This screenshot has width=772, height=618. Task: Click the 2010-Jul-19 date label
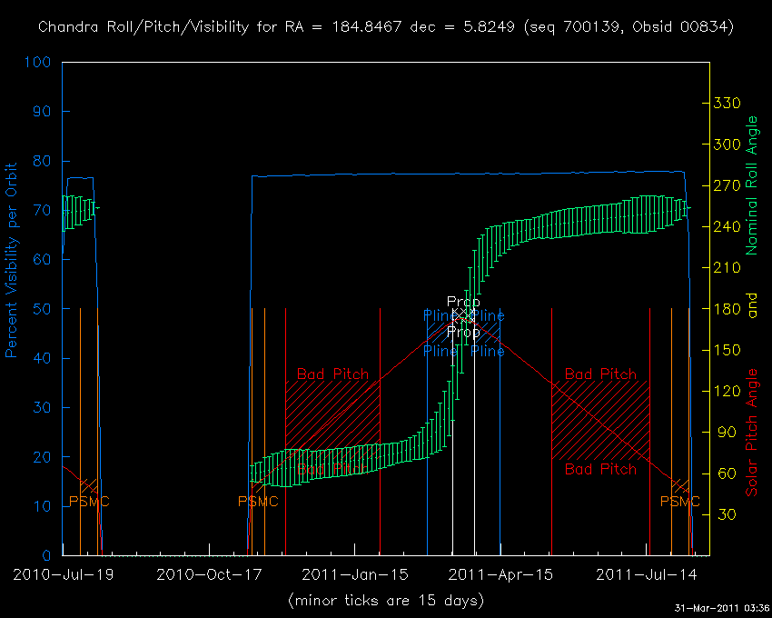pyautogui.click(x=62, y=574)
